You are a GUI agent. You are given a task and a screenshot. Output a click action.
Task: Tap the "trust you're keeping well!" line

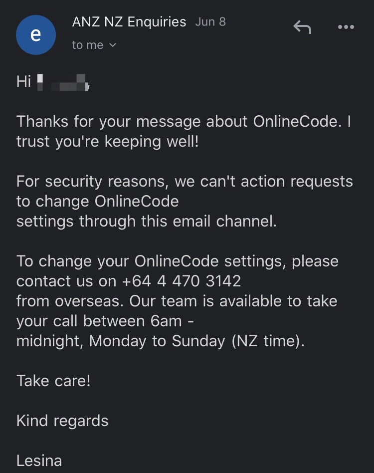point(107,141)
